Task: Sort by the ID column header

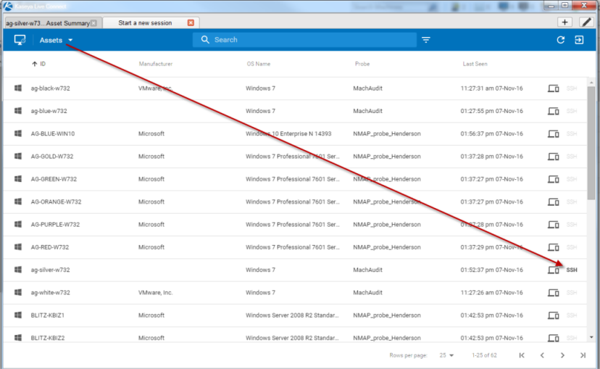Action: [38, 64]
